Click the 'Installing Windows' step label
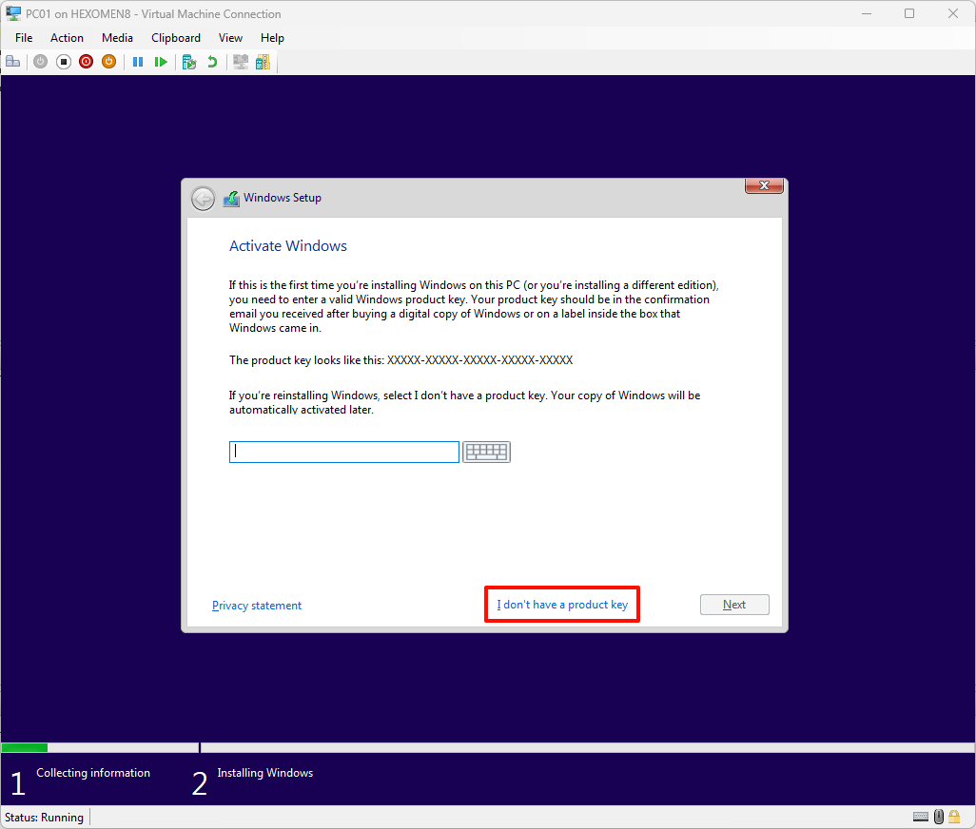The width and height of the screenshot is (976, 829). pos(265,773)
